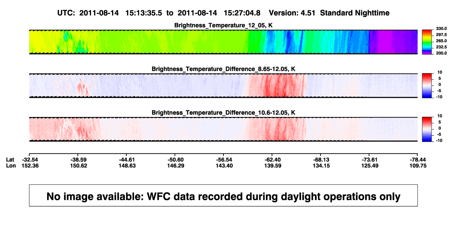Screen dimensions: 464x238
Task: Click the No image available WFC message box
Action: [223, 195]
